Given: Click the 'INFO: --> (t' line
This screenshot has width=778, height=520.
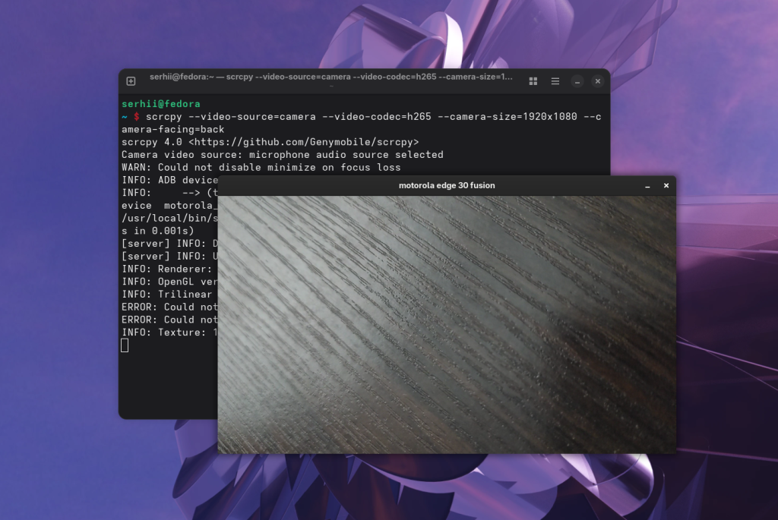Looking at the screenshot, I should tap(169, 193).
